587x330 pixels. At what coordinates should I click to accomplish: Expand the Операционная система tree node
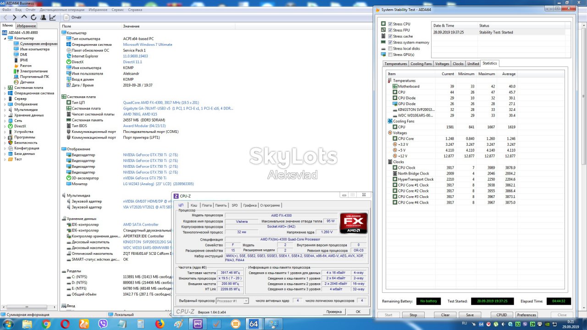(x=5, y=93)
